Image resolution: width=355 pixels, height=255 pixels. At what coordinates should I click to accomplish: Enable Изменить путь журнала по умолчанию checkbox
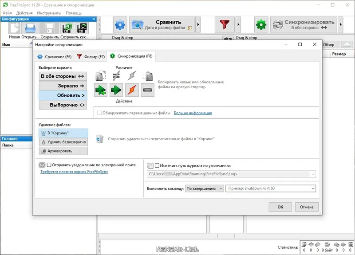coord(157,165)
